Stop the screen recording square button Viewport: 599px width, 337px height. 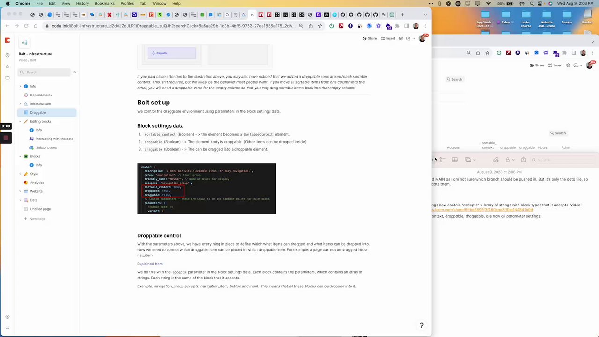click(6, 138)
